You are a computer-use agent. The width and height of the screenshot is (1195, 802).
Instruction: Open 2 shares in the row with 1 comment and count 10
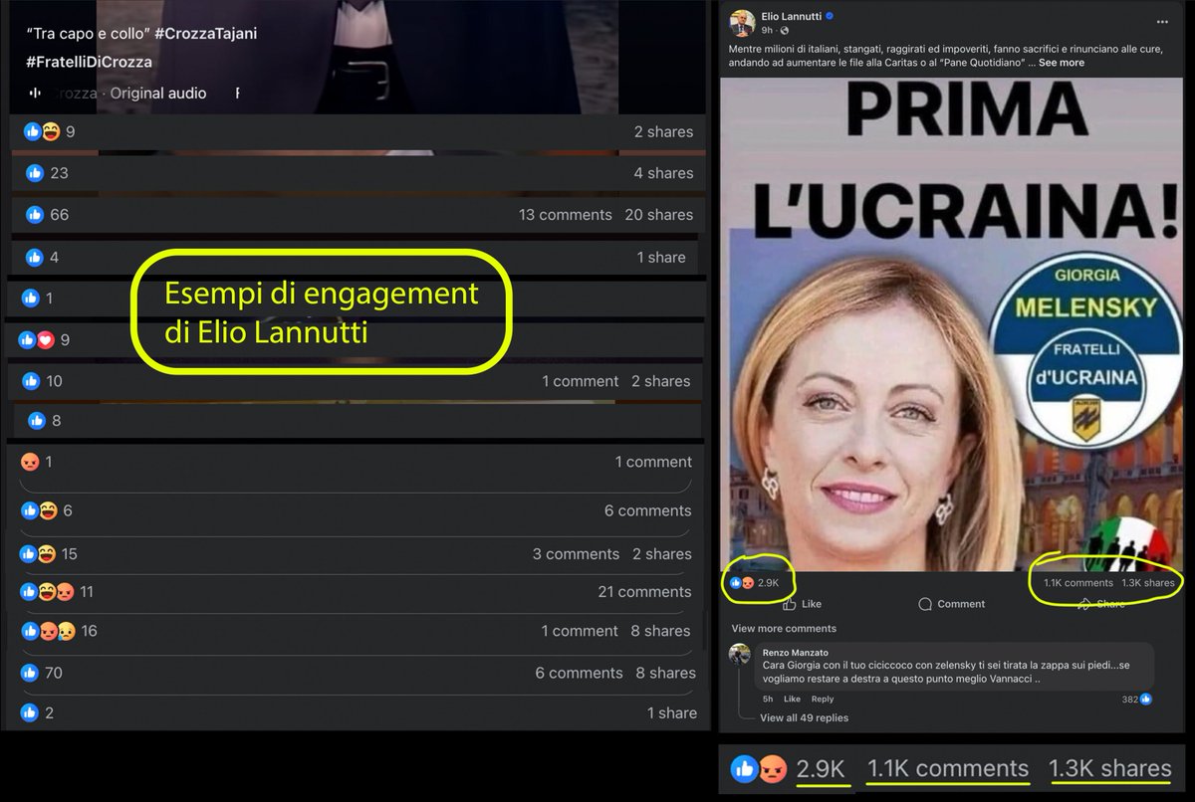(661, 381)
